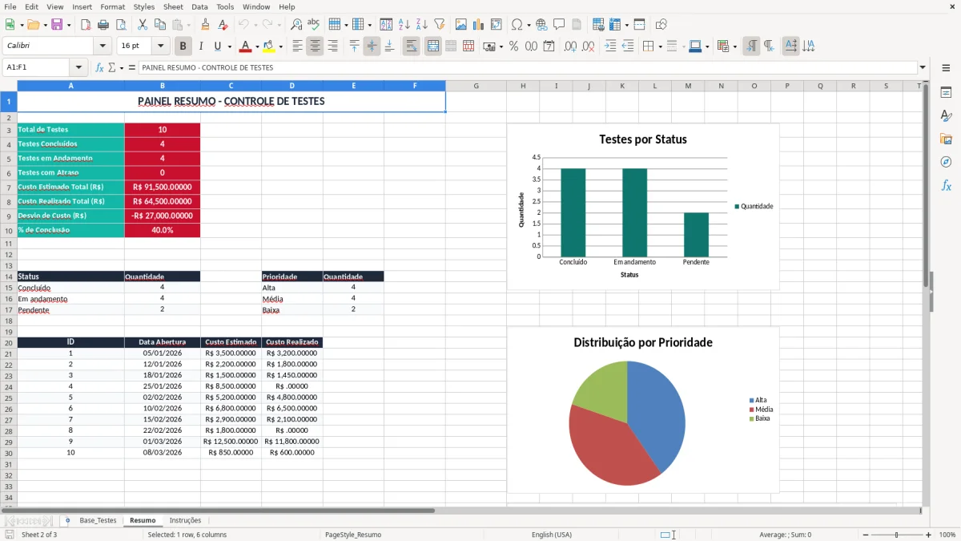Open the sidebar Navigator panel
The image size is (961, 541).
pos(946,162)
